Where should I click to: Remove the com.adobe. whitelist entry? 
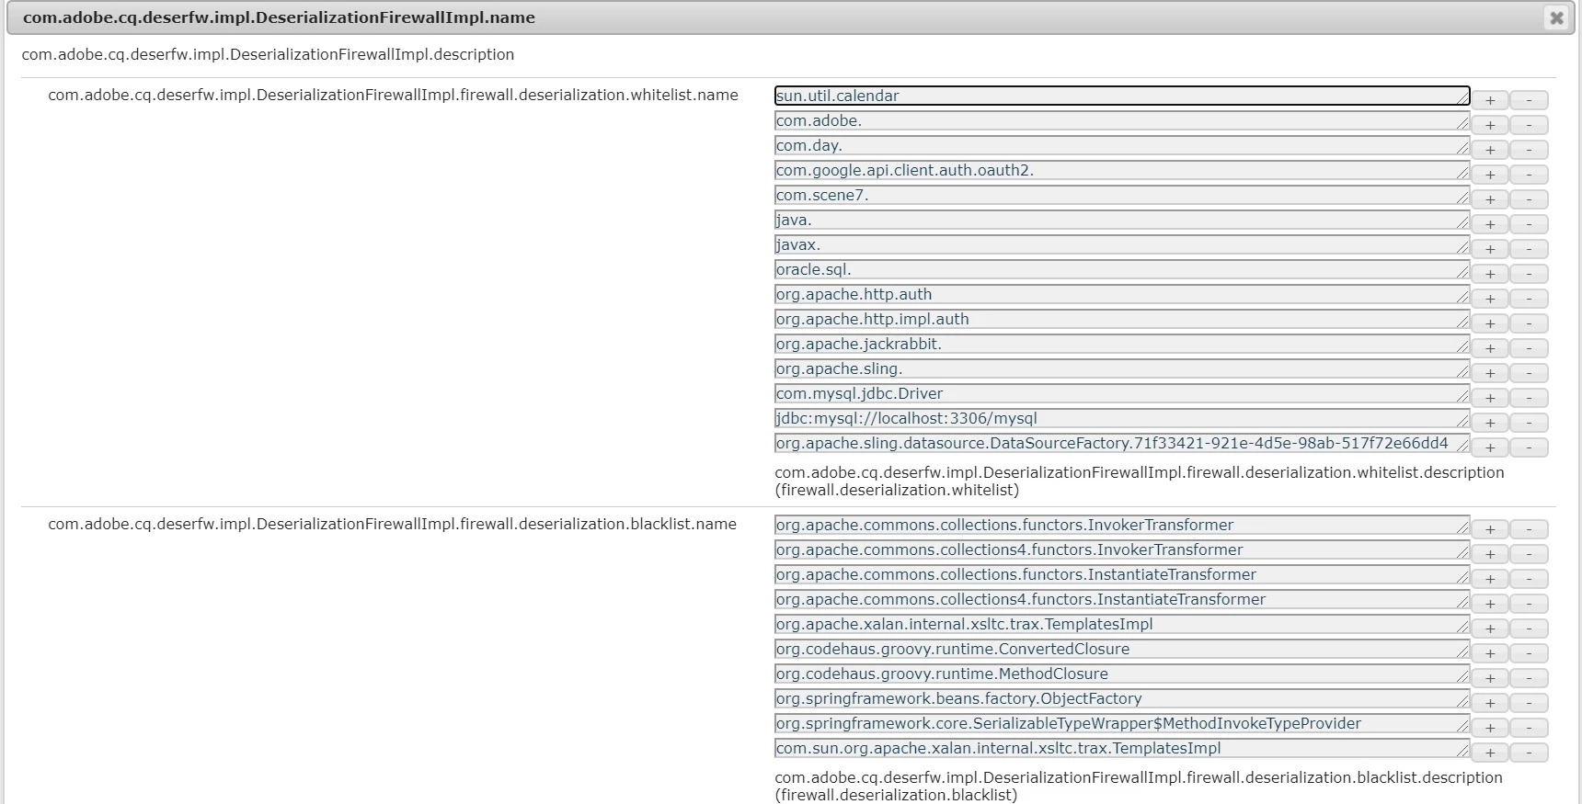pos(1530,125)
